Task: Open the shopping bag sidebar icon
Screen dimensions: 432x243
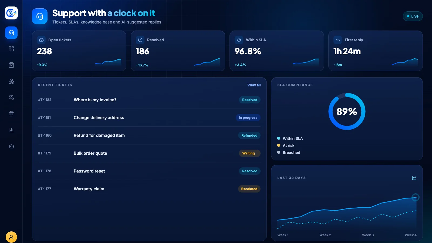Action: pyautogui.click(x=11, y=65)
